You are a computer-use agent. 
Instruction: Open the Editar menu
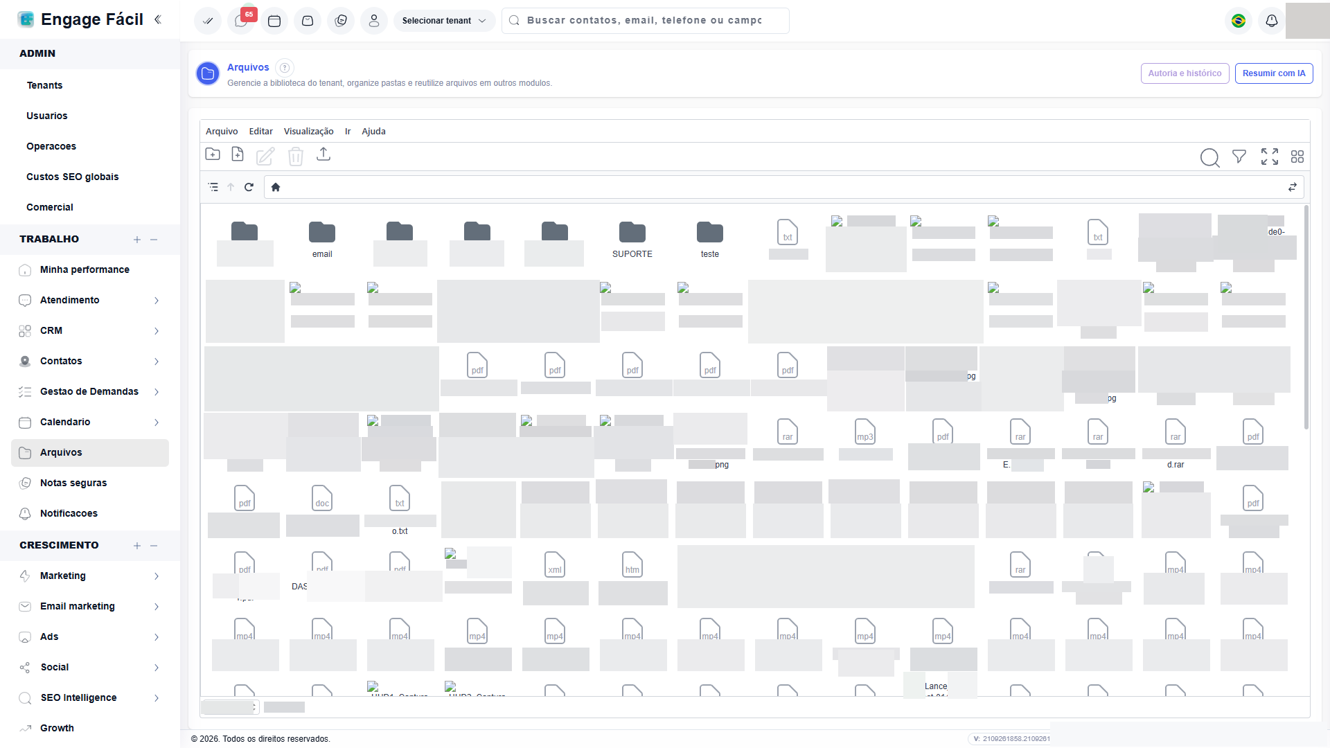(261, 132)
